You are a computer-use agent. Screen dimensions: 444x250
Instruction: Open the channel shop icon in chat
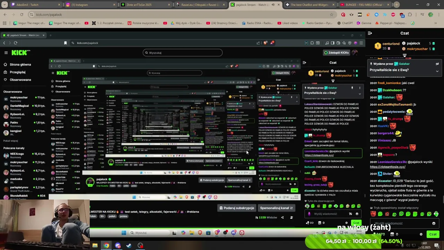392,234
